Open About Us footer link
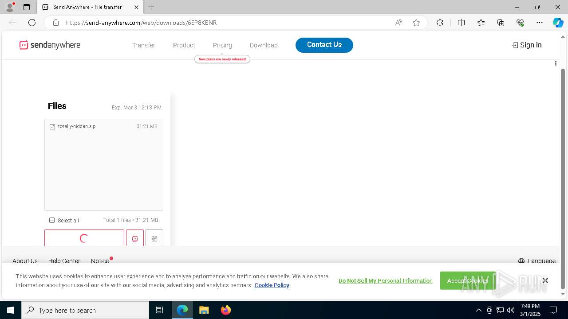The image size is (568, 319). 25,261
